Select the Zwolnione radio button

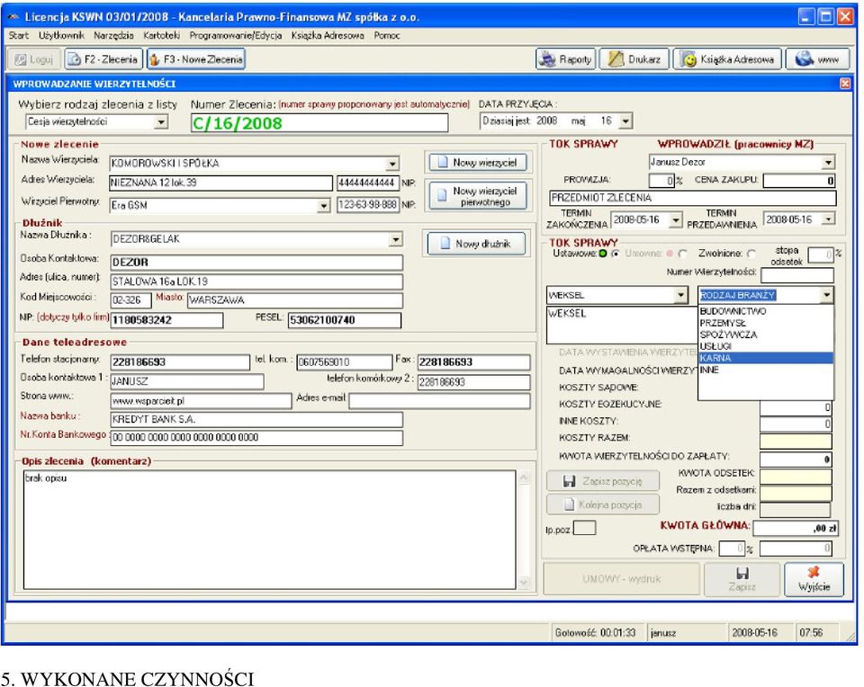(751, 254)
